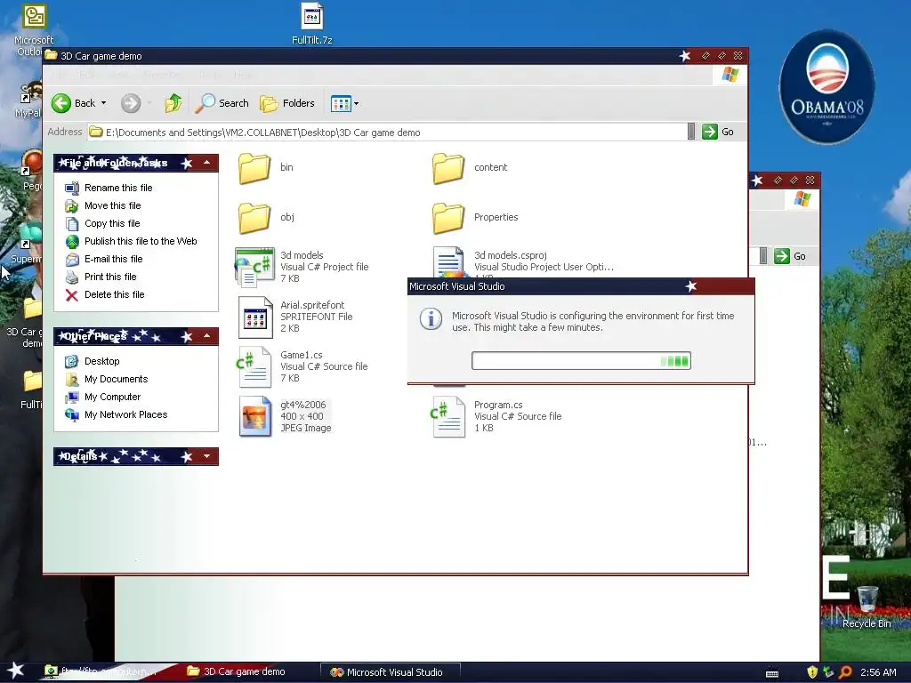Viewport: 911px width, 683px height.
Task: Switch to 3D Car game demo taskbar button
Action: tap(244, 672)
